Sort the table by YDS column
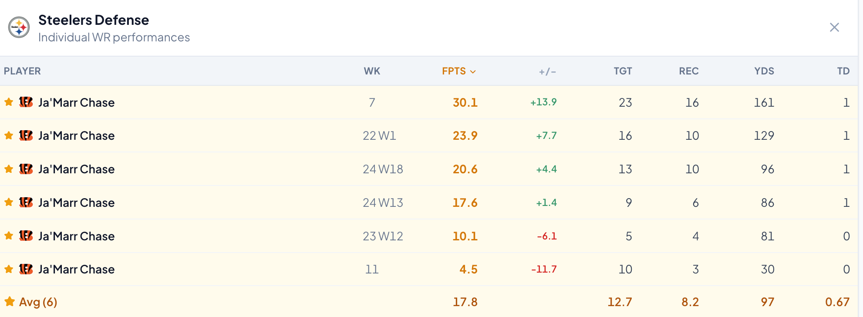863x317 pixels. [x=764, y=71]
